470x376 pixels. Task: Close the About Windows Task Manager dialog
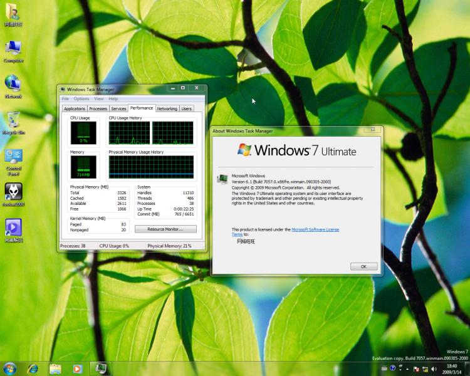pyautogui.click(x=373, y=129)
